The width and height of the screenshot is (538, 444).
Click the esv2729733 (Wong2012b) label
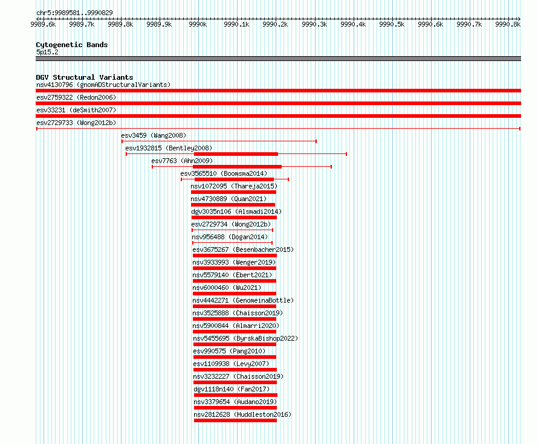(x=76, y=123)
